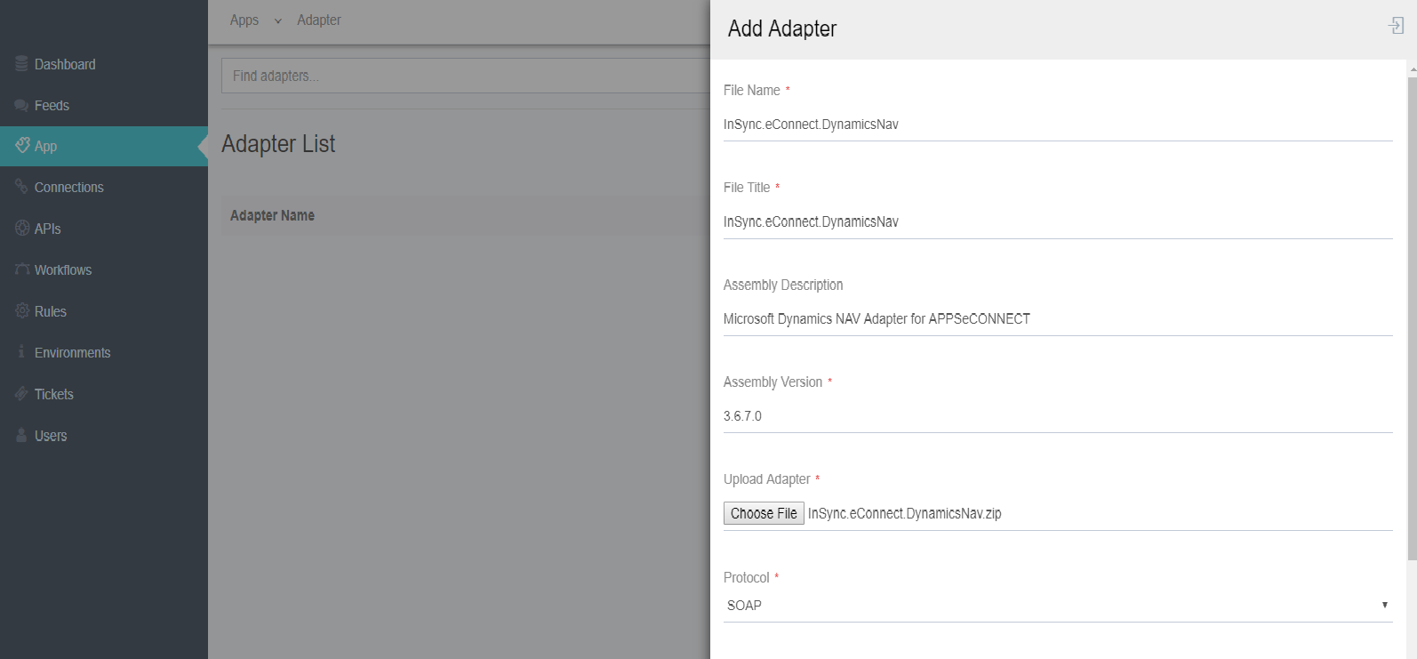Click the Users person icon
1417x659 pixels.
click(21, 435)
